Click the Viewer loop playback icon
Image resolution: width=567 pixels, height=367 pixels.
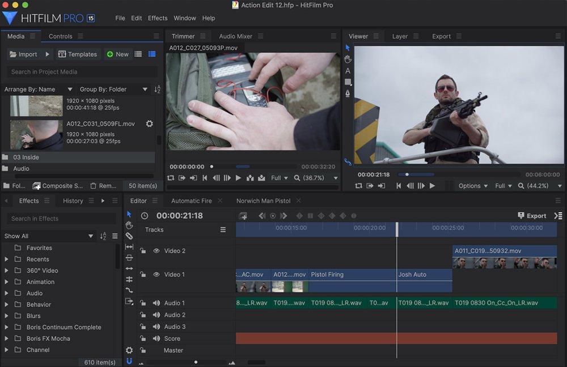[x=358, y=186]
